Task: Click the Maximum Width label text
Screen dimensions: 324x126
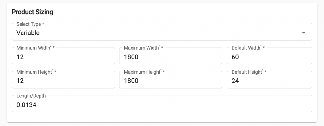Action: coord(143,48)
